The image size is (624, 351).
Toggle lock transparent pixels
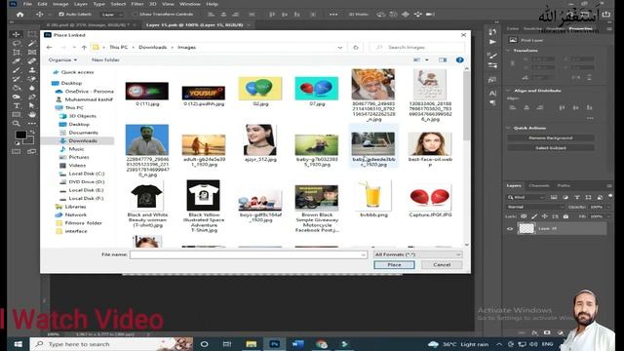coord(524,216)
